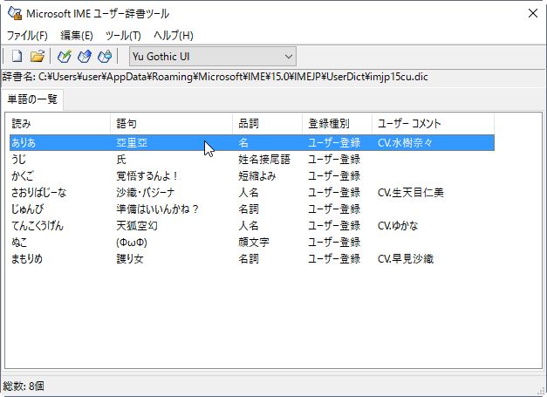The width and height of the screenshot is (547, 397).
Task: Open dictionary via the folder icon
Action: click(38, 56)
